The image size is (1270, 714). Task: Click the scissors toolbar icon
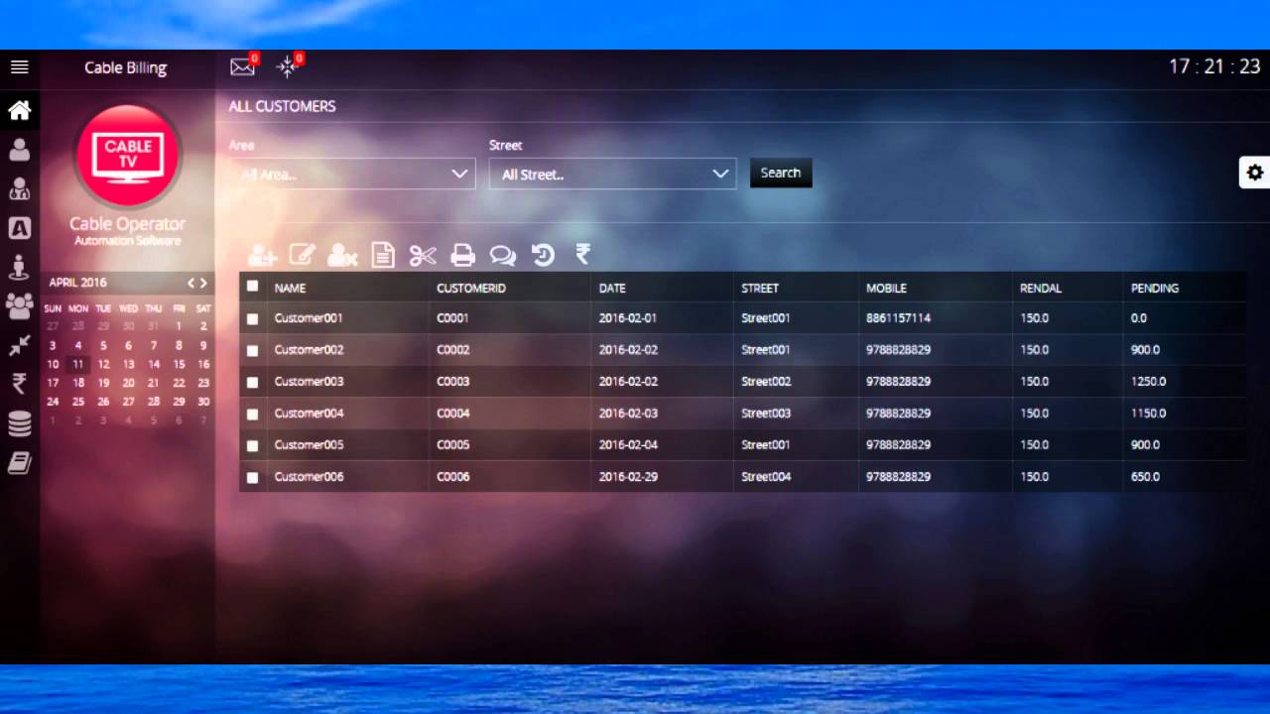point(423,255)
